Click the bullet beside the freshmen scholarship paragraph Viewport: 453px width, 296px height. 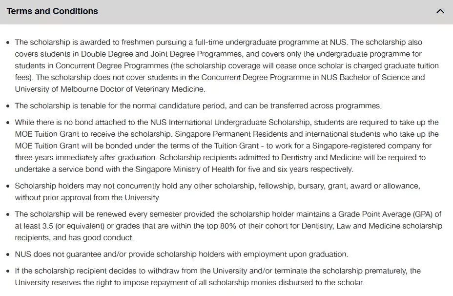click(8, 42)
